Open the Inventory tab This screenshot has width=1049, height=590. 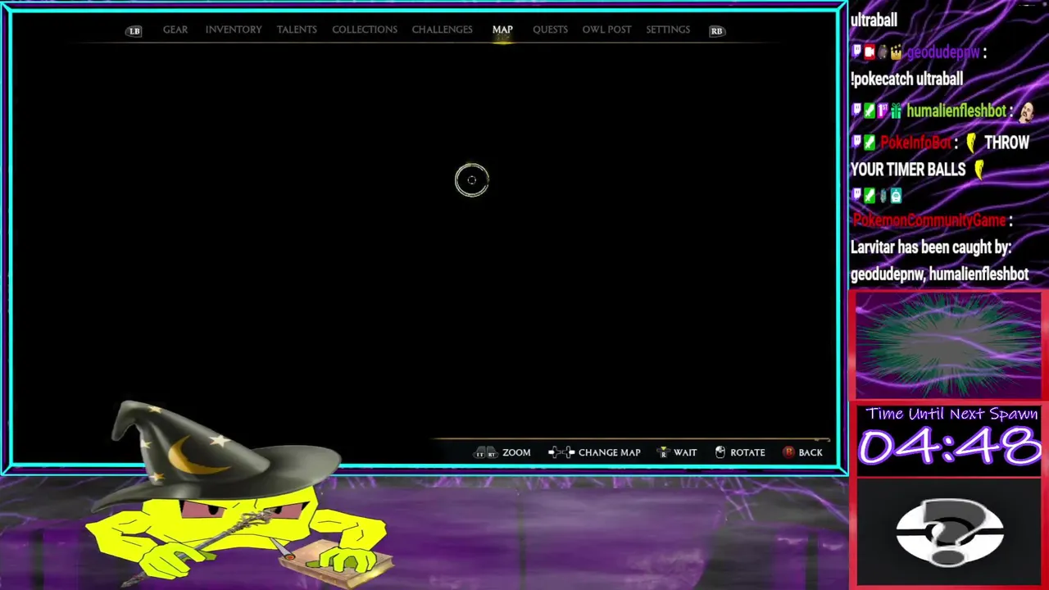pos(233,29)
